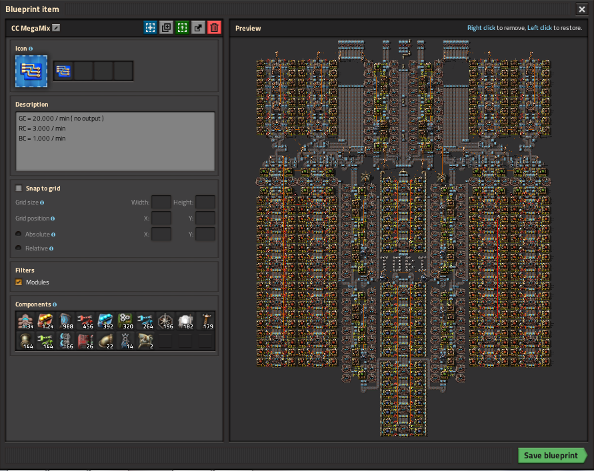Click the Grid position X input field
The width and height of the screenshot is (594, 471).
[161, 218]
